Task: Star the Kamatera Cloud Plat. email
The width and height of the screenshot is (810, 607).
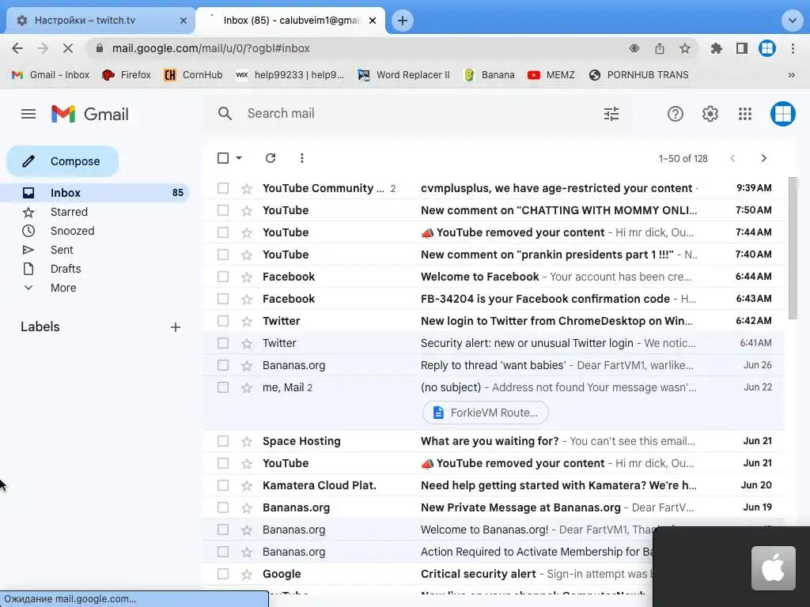Action: (x=247, y=486)
